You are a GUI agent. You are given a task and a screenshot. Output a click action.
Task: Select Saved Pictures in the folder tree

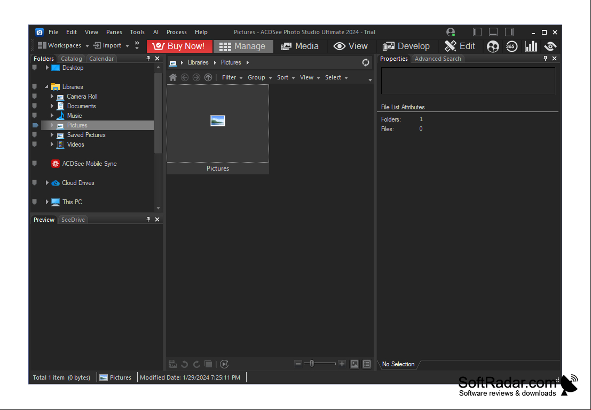(86, 135)
